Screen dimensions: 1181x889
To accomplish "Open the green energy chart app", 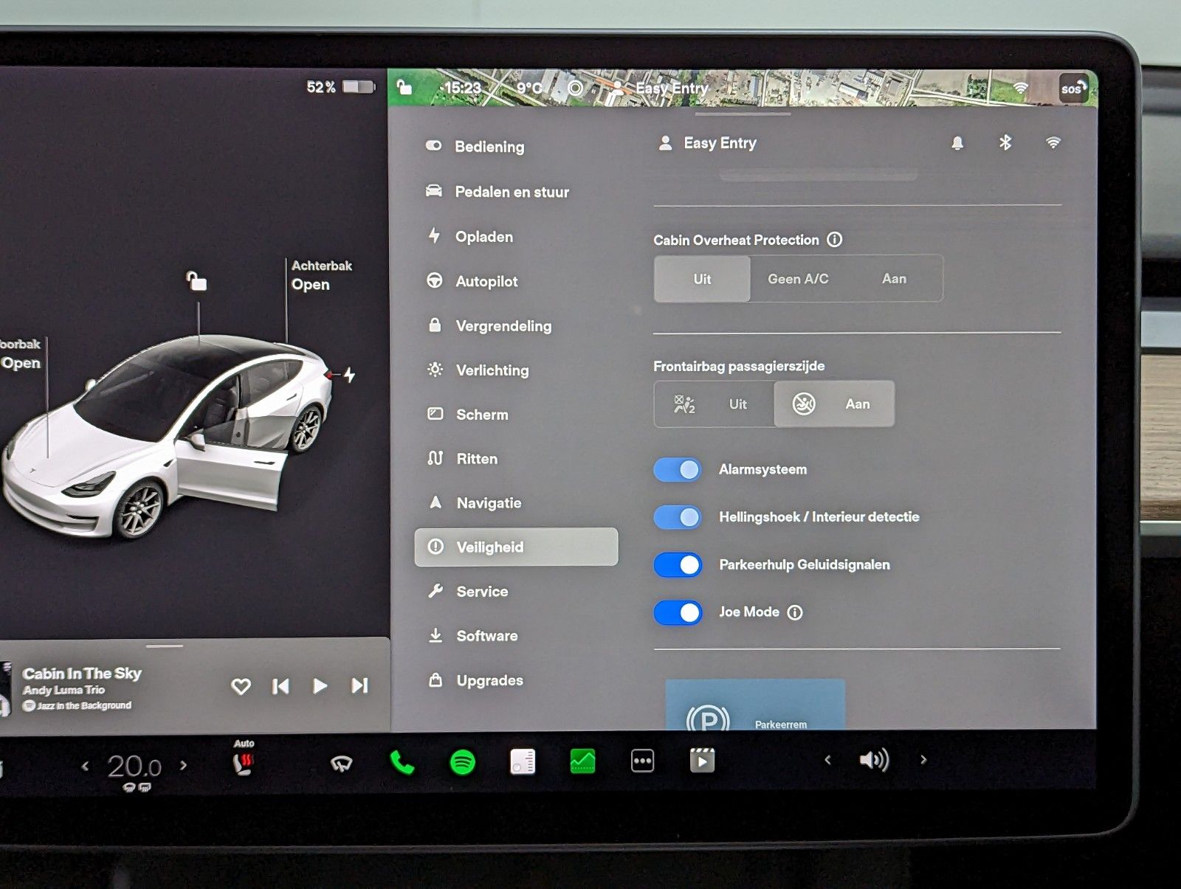I will click(582, 761).
